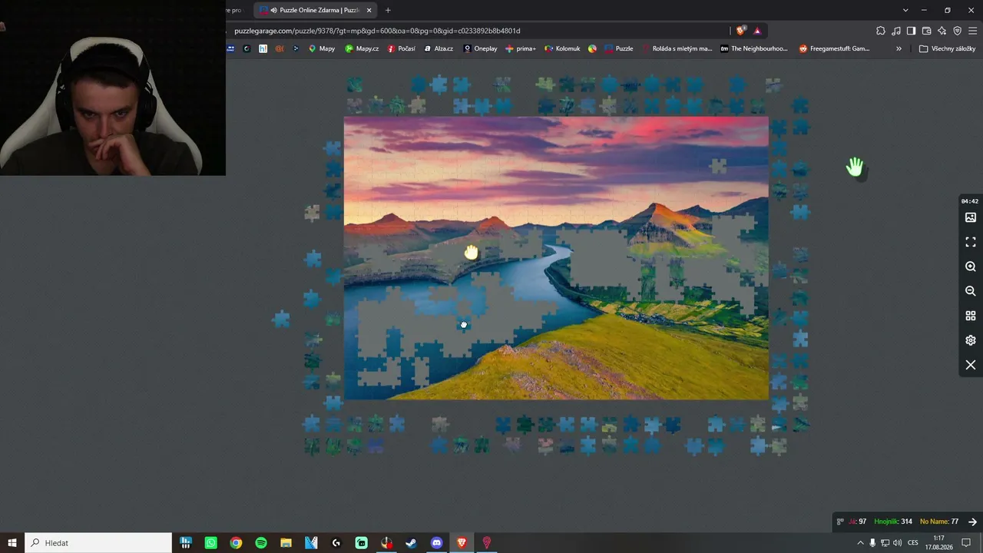Switch to Brave browser in the taskbar

pyautogui.click(x=462, y=543)
